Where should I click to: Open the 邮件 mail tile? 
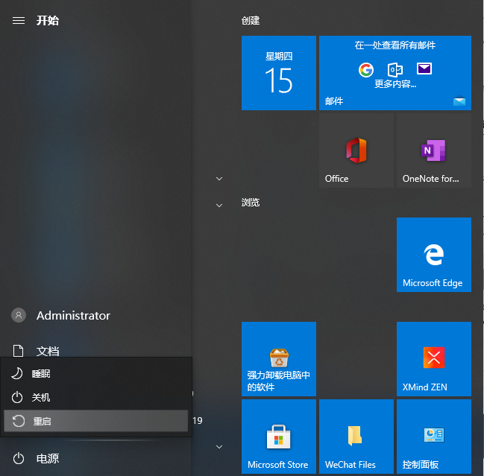[x=395, y=73]
